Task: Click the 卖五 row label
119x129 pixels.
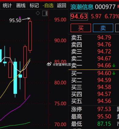Action: (77, 38)
